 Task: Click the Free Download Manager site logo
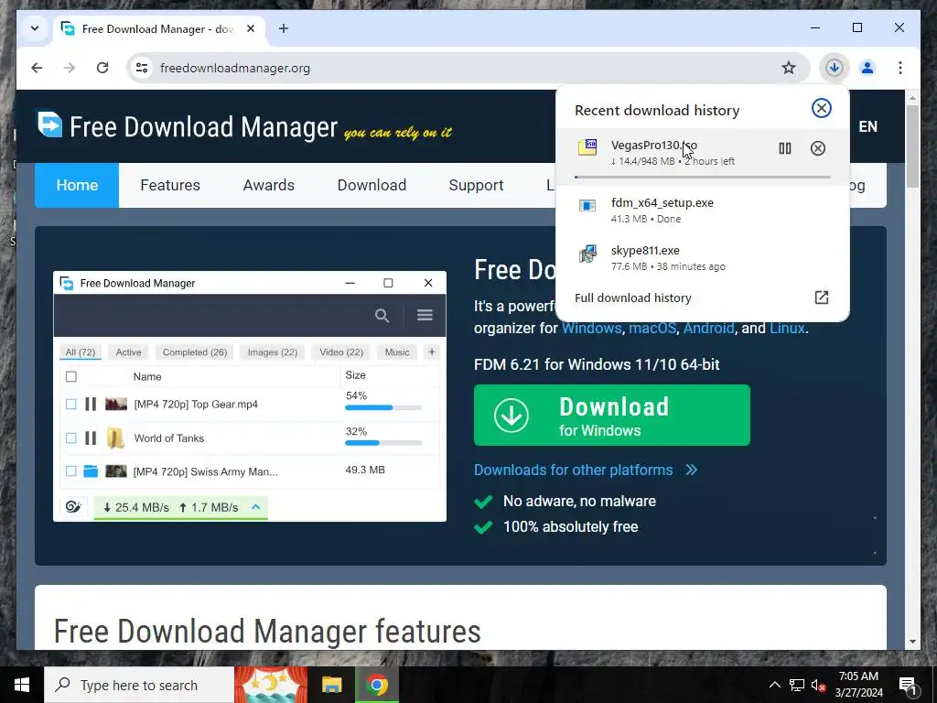[x=187, y=126]
